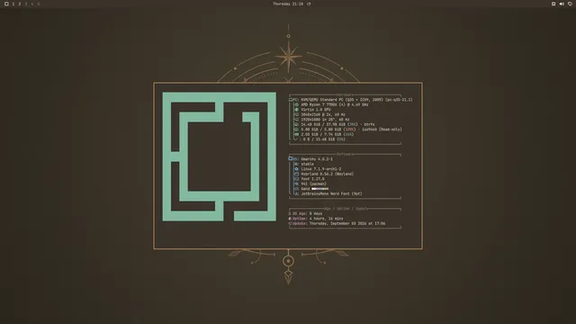Click the Omarchy version text

tap(317, 159)
